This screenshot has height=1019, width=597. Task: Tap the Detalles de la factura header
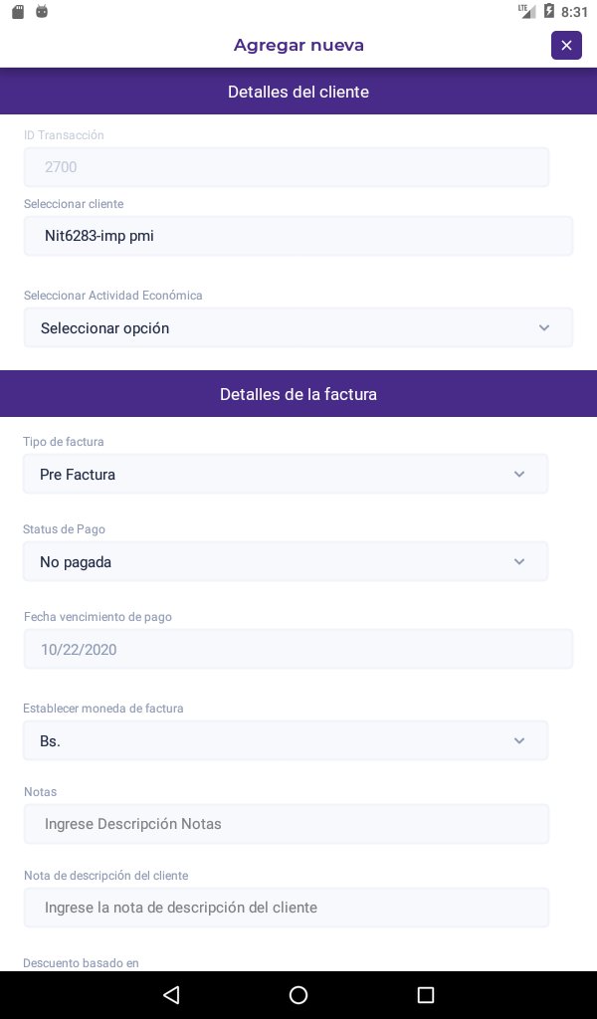click(298, 394)
